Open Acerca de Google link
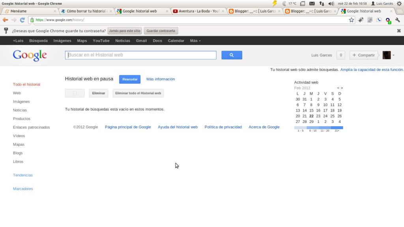The height and width of the screenshot is (227, 404). click(x=264, y=127)
